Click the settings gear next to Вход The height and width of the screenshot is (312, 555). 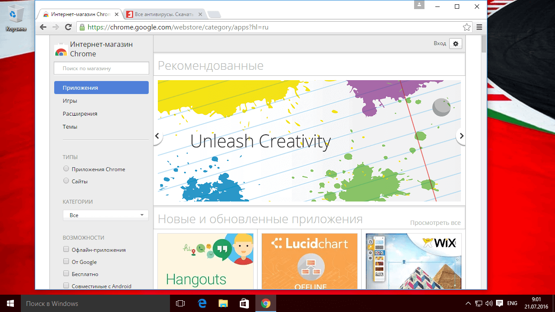click(455, 43)
